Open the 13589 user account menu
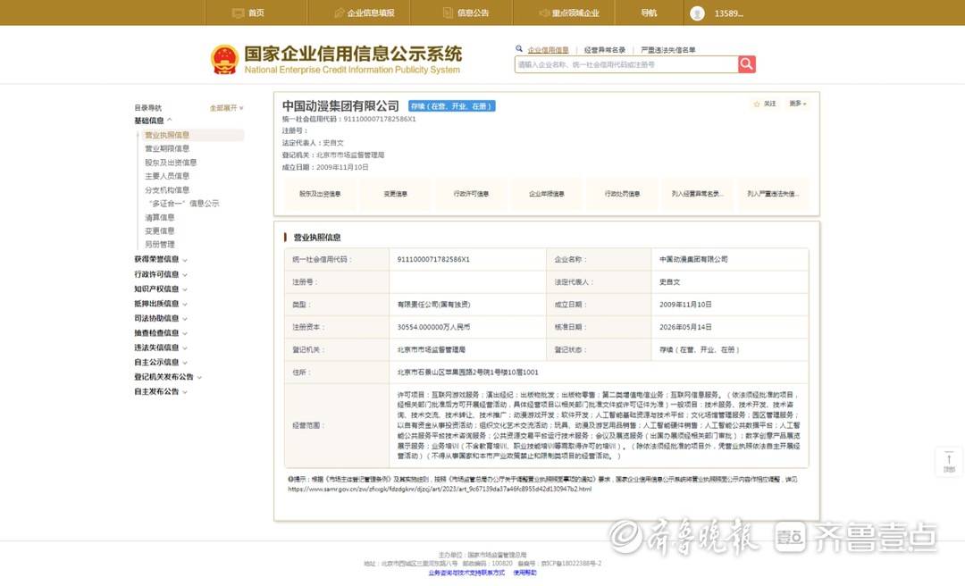 coord(729,13)
